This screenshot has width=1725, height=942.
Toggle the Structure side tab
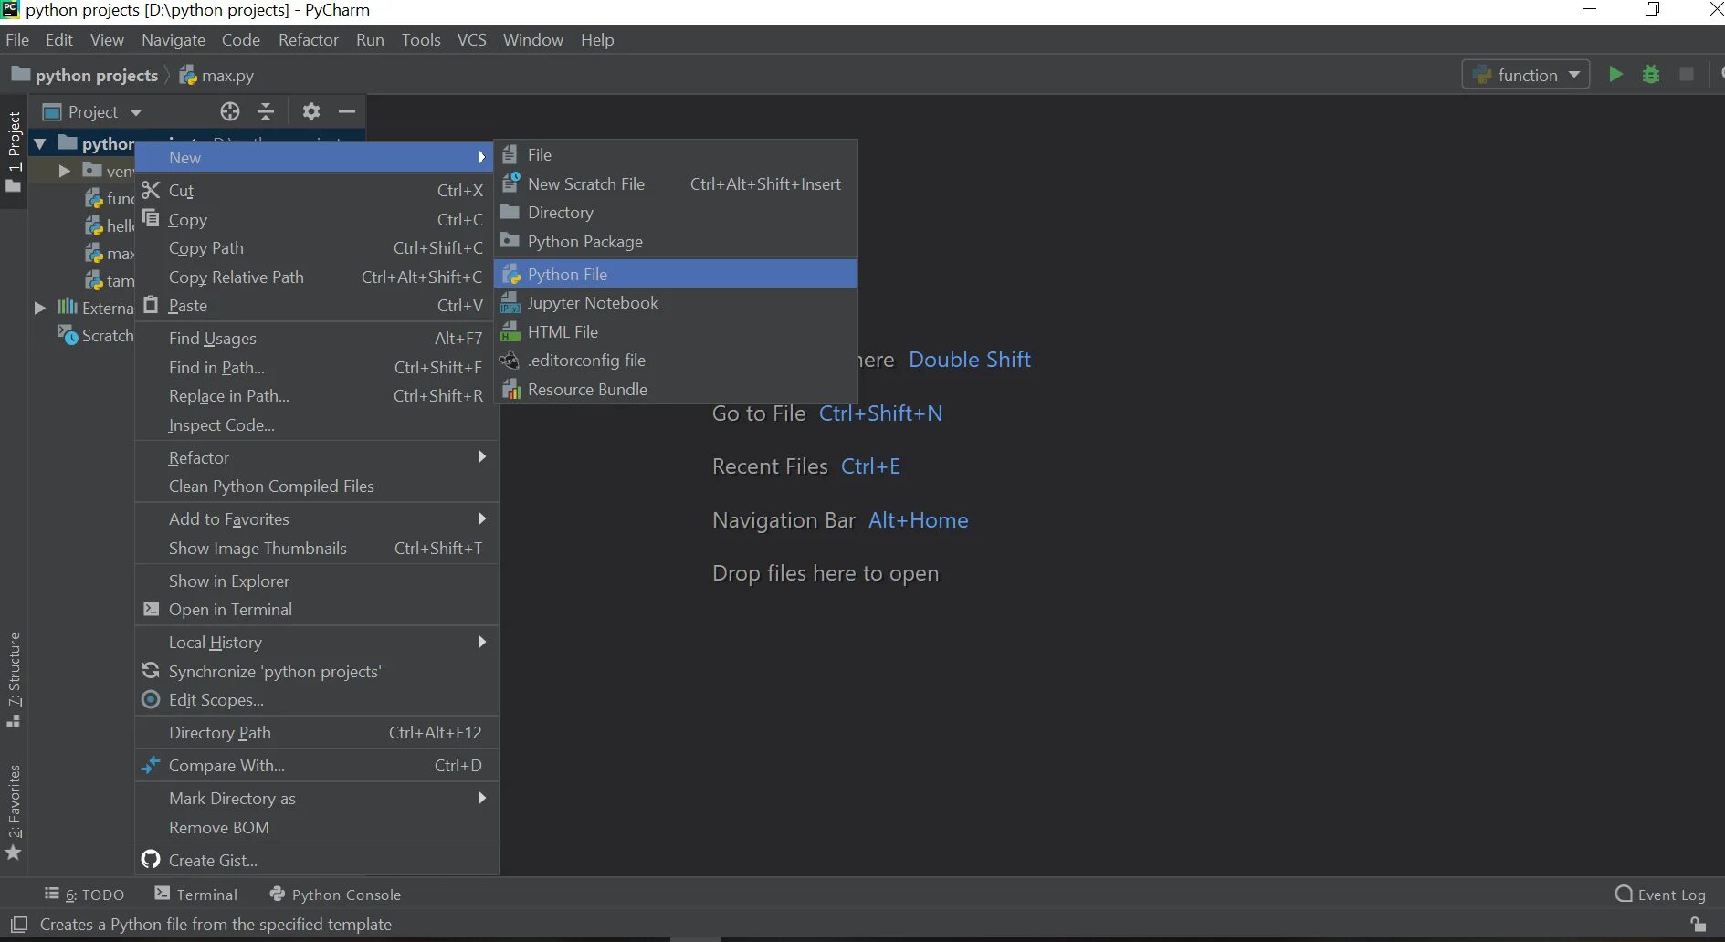coord(14,679)
